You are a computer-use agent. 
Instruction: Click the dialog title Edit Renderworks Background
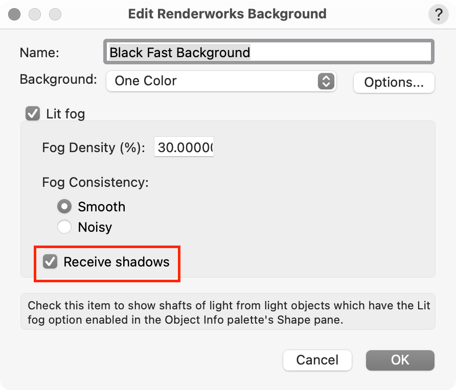pos(227,14)
